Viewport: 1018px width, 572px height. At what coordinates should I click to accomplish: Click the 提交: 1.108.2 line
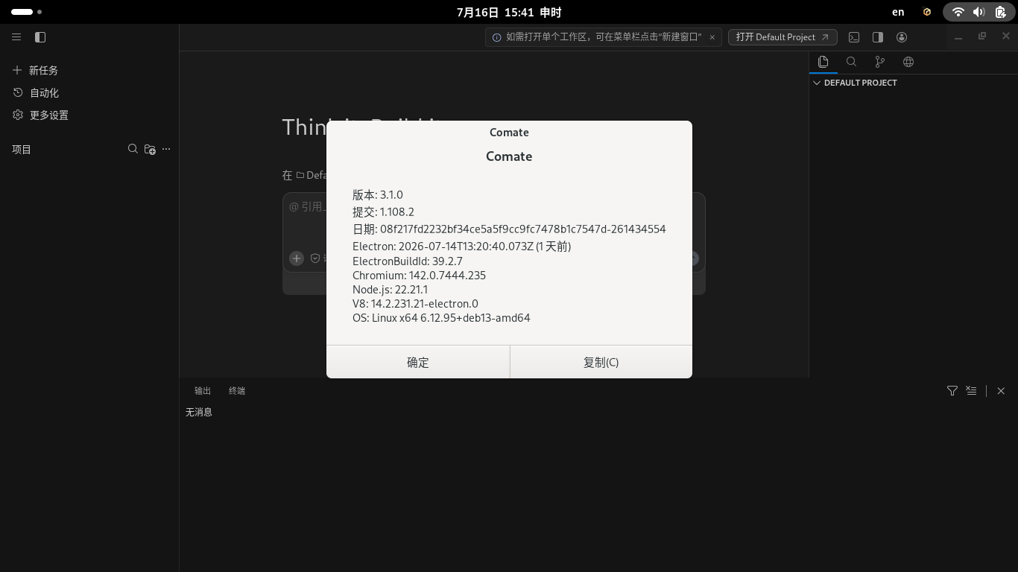383,212
